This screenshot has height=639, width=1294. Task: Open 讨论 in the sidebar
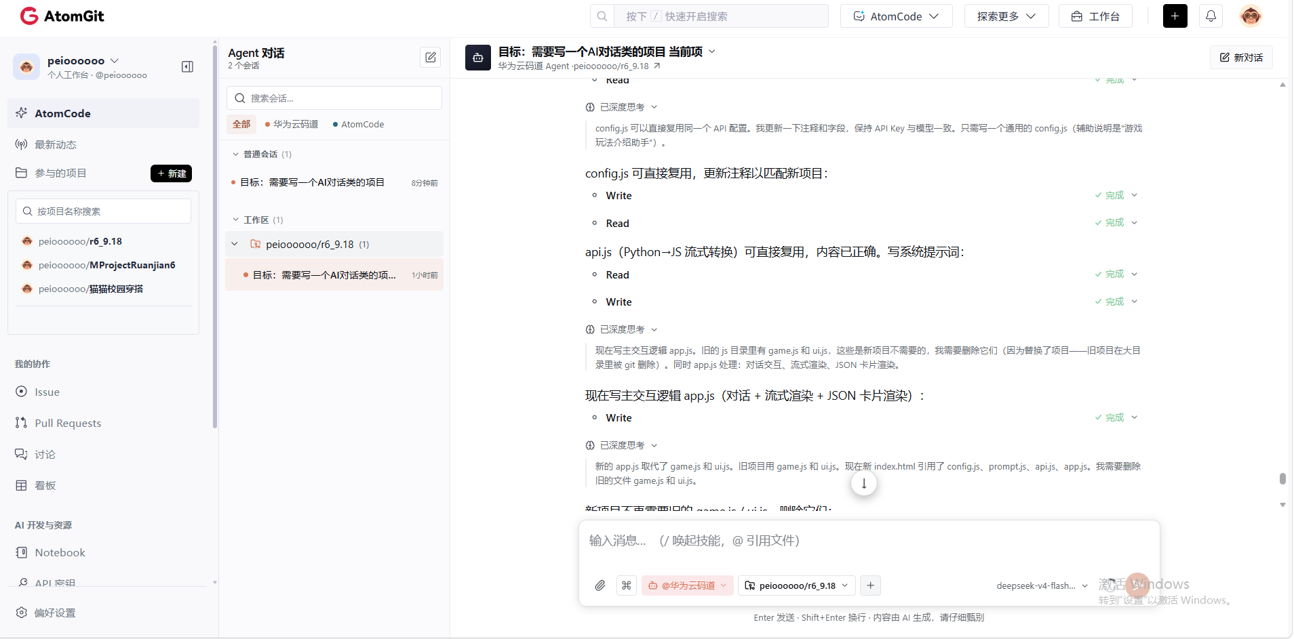(x=45, y=454)
